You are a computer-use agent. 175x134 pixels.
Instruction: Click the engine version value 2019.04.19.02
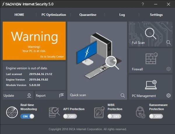point(38,80)
